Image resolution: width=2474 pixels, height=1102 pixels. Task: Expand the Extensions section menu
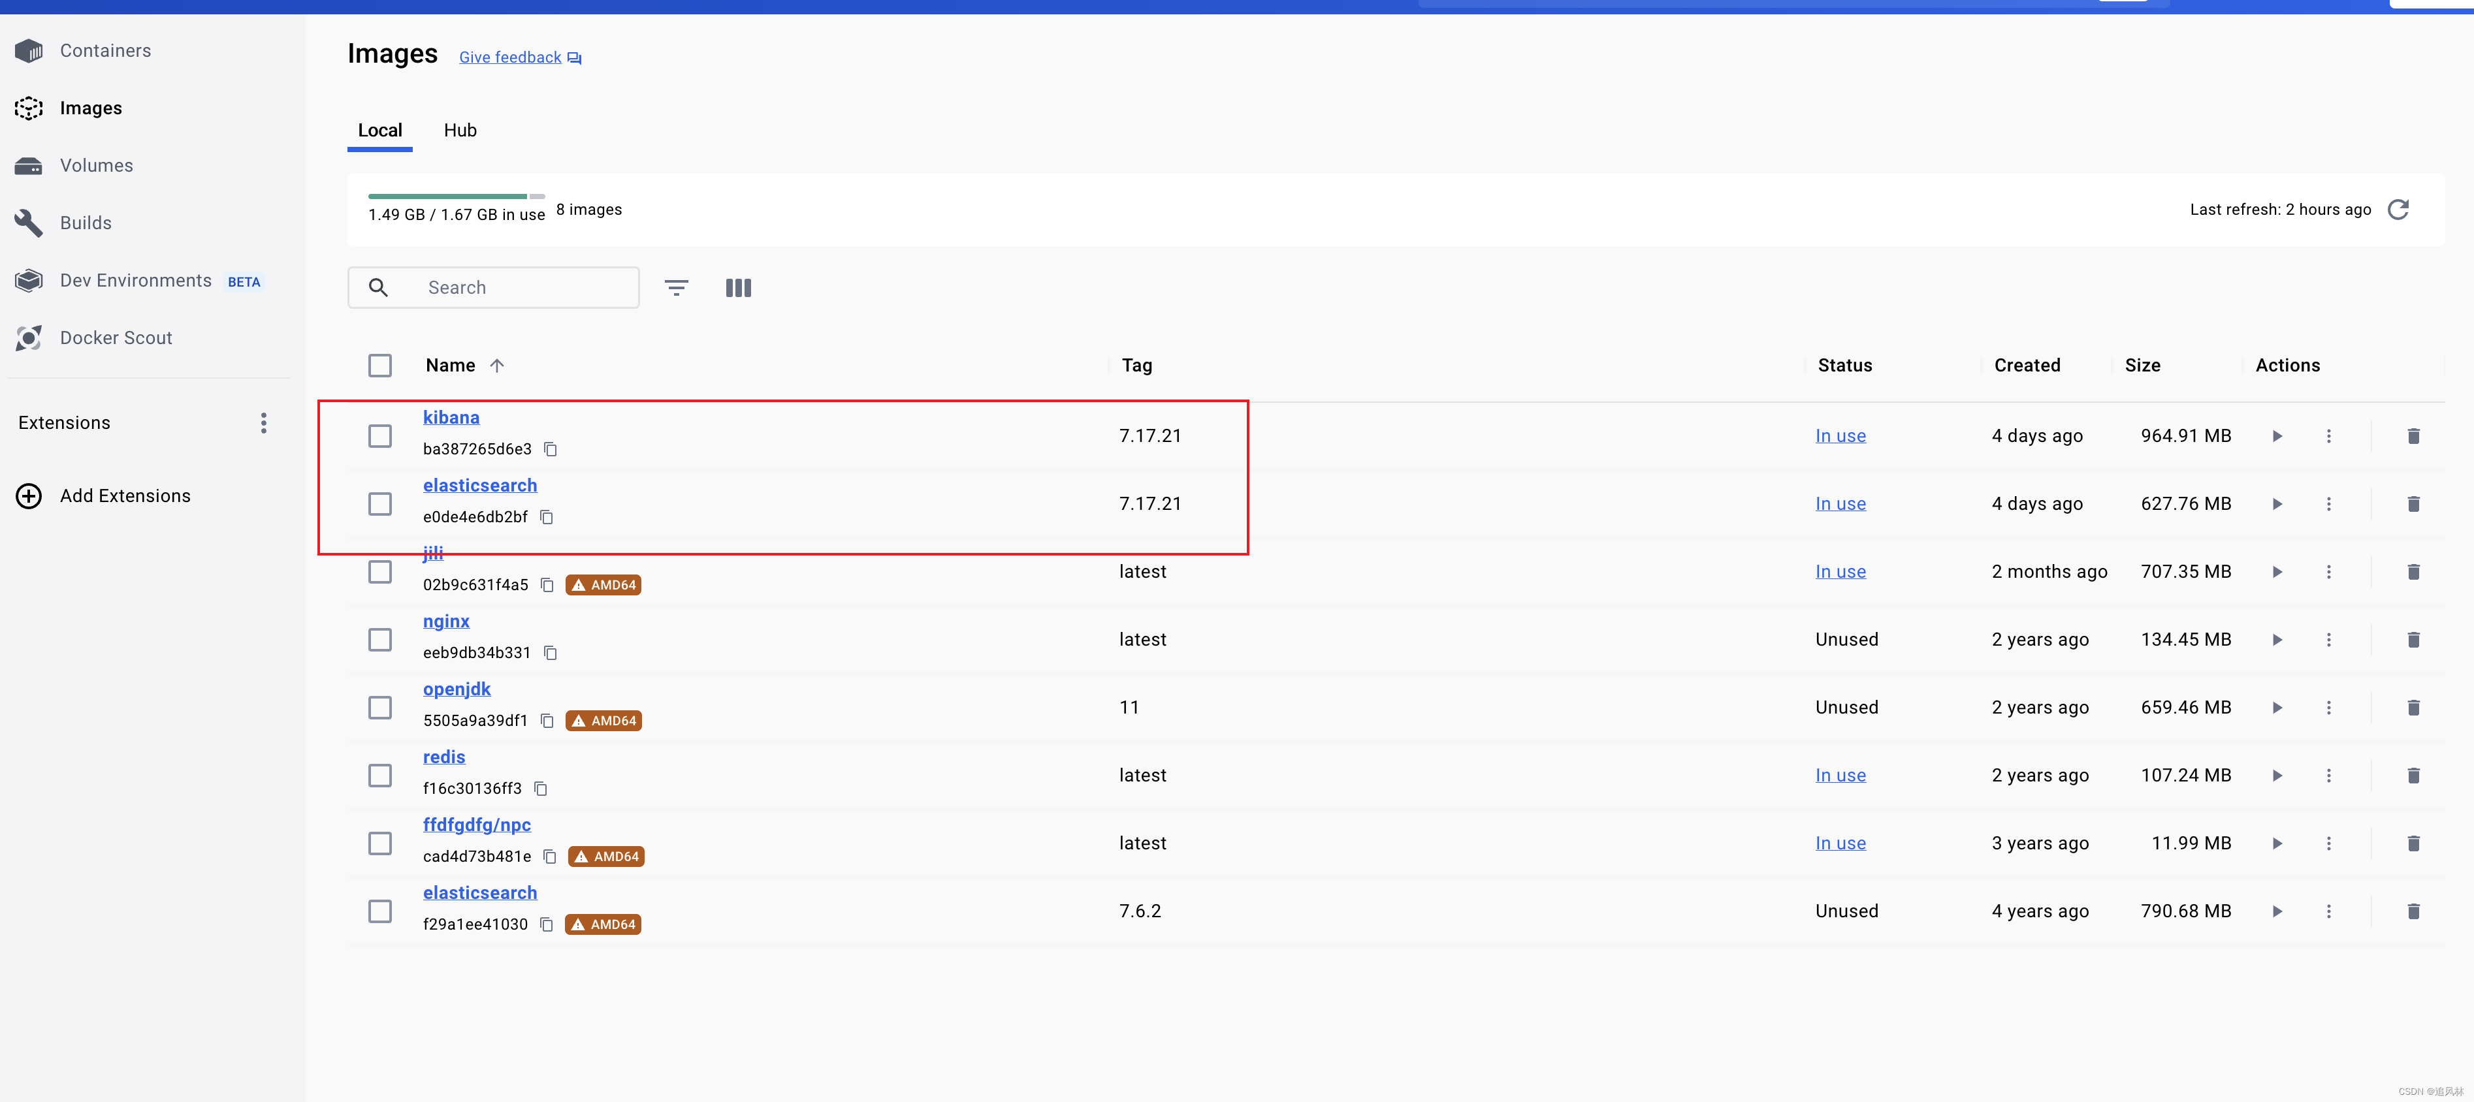pos(261,421)
